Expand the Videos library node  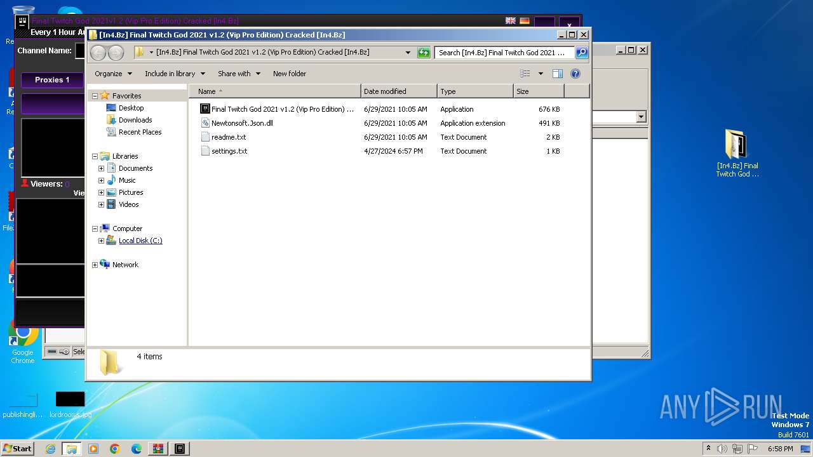[x=101, y=204]
